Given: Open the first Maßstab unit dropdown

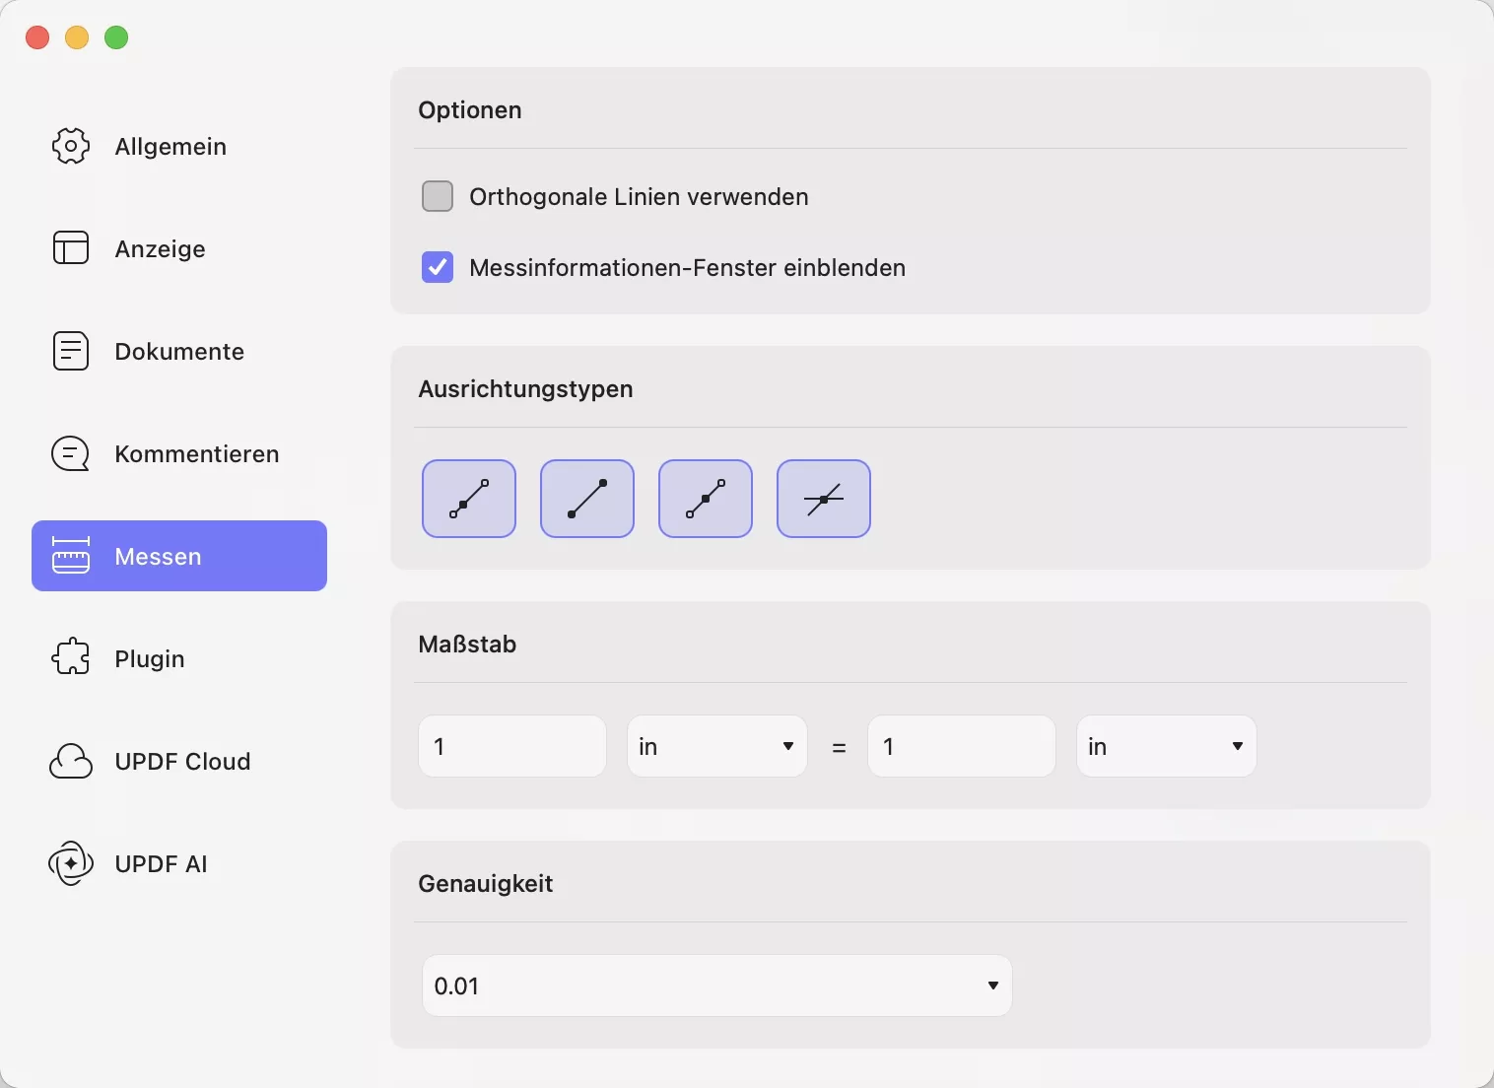Looking at the screenshot, I should [x=716, y=746].
